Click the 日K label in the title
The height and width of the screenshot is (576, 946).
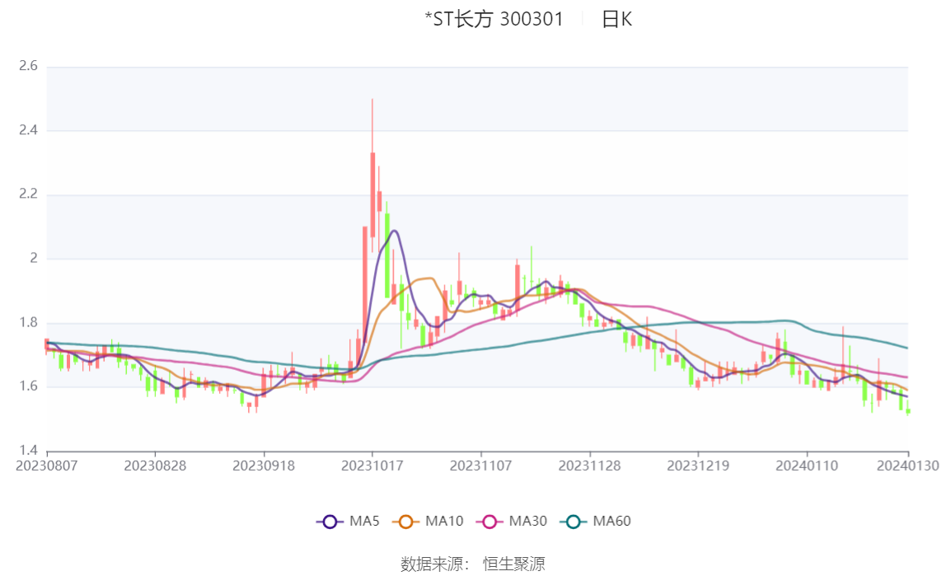[x=616, y=19]
